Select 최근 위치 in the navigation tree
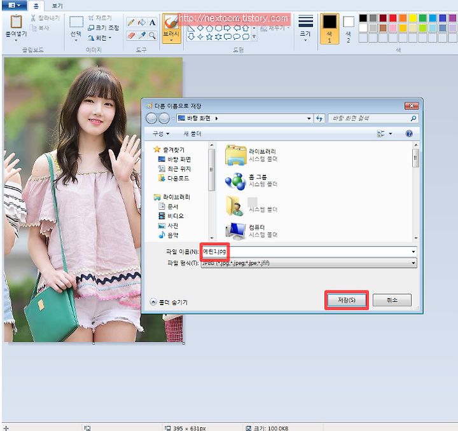 174,168
